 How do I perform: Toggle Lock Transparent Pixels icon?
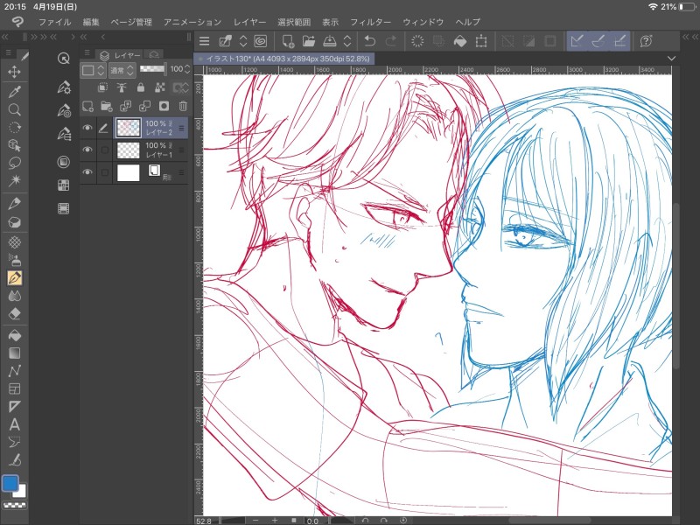click(x=159, y=87)
